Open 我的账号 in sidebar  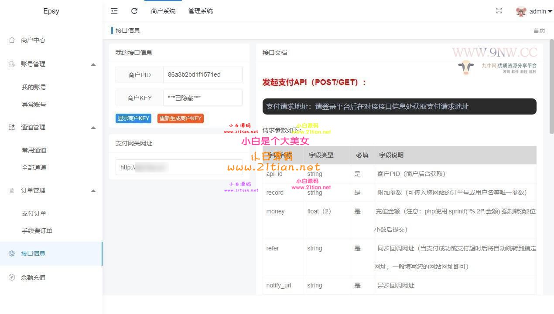[34, 87]
